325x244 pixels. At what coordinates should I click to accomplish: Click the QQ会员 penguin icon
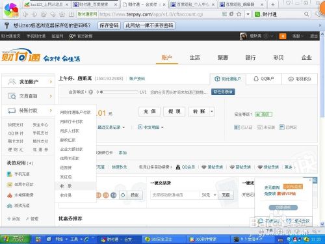point(178,167)
